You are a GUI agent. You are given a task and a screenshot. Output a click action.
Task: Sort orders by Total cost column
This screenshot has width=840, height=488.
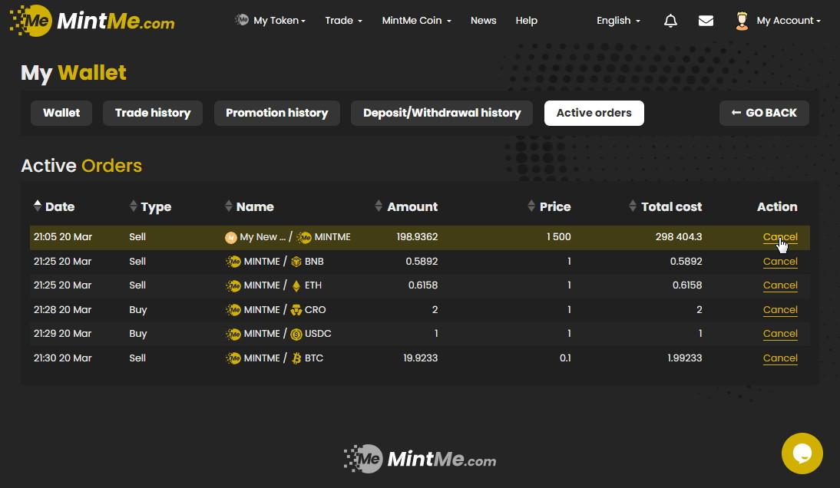[x=665, y=206]
